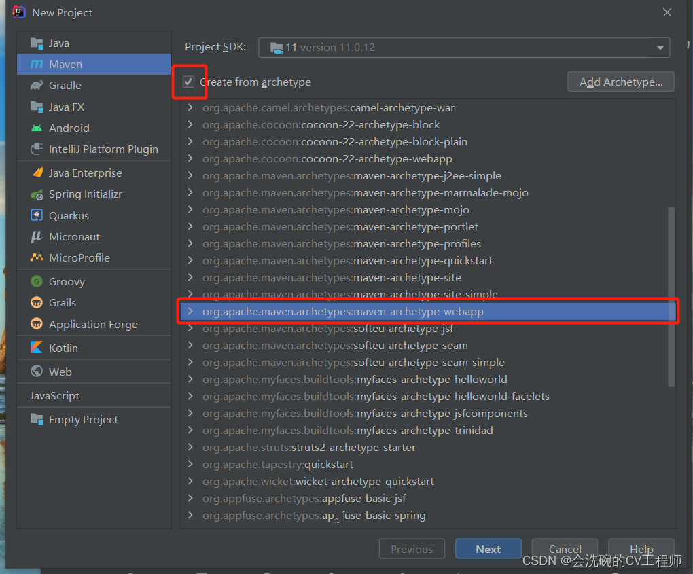Click the Help button
The height and width of the screenshot is (574, 693).
641,549
